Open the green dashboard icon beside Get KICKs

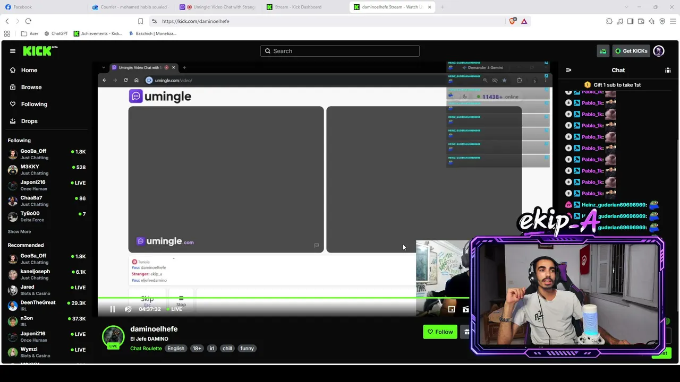coord(603,51)
